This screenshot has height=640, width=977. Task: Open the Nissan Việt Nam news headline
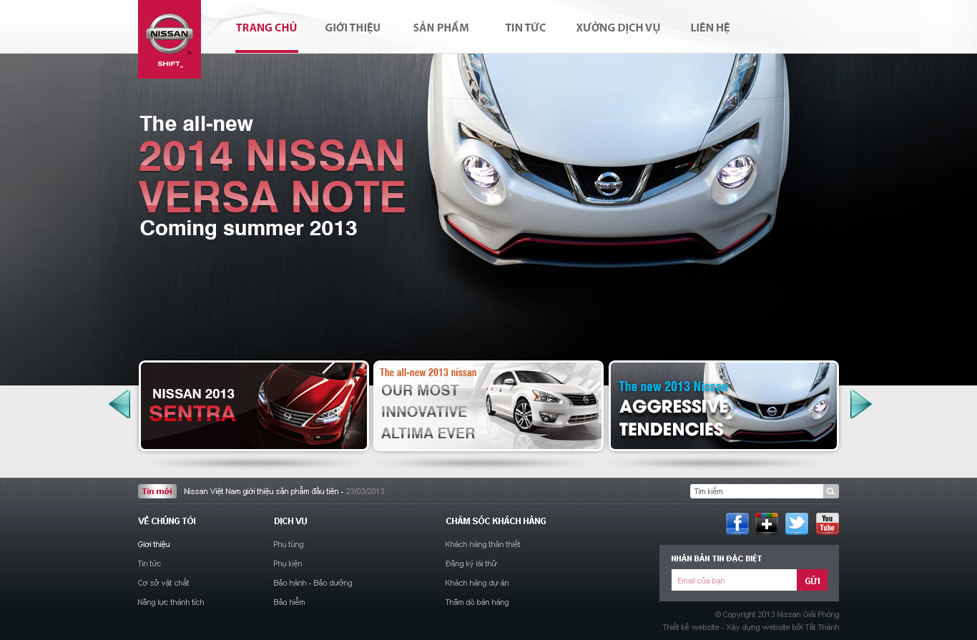point(261,491)
